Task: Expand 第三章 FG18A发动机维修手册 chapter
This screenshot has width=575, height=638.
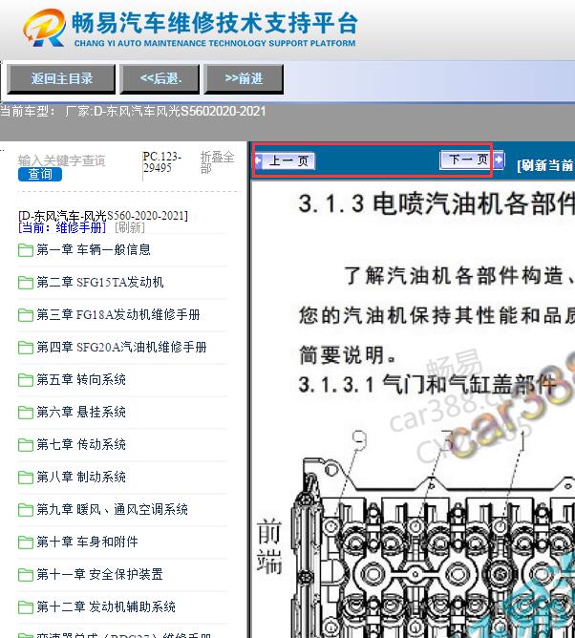Action: point(118,314)
